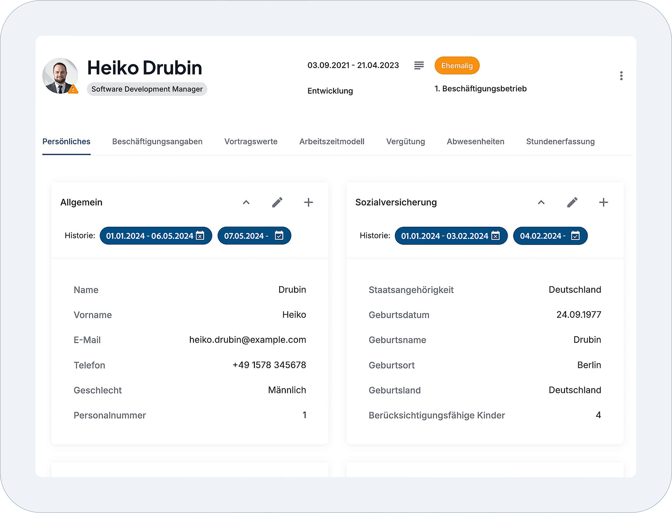The image size is (672, 513).
Task: Collapse the Allgemein section with chevron
Action: [x=246, y=202]
